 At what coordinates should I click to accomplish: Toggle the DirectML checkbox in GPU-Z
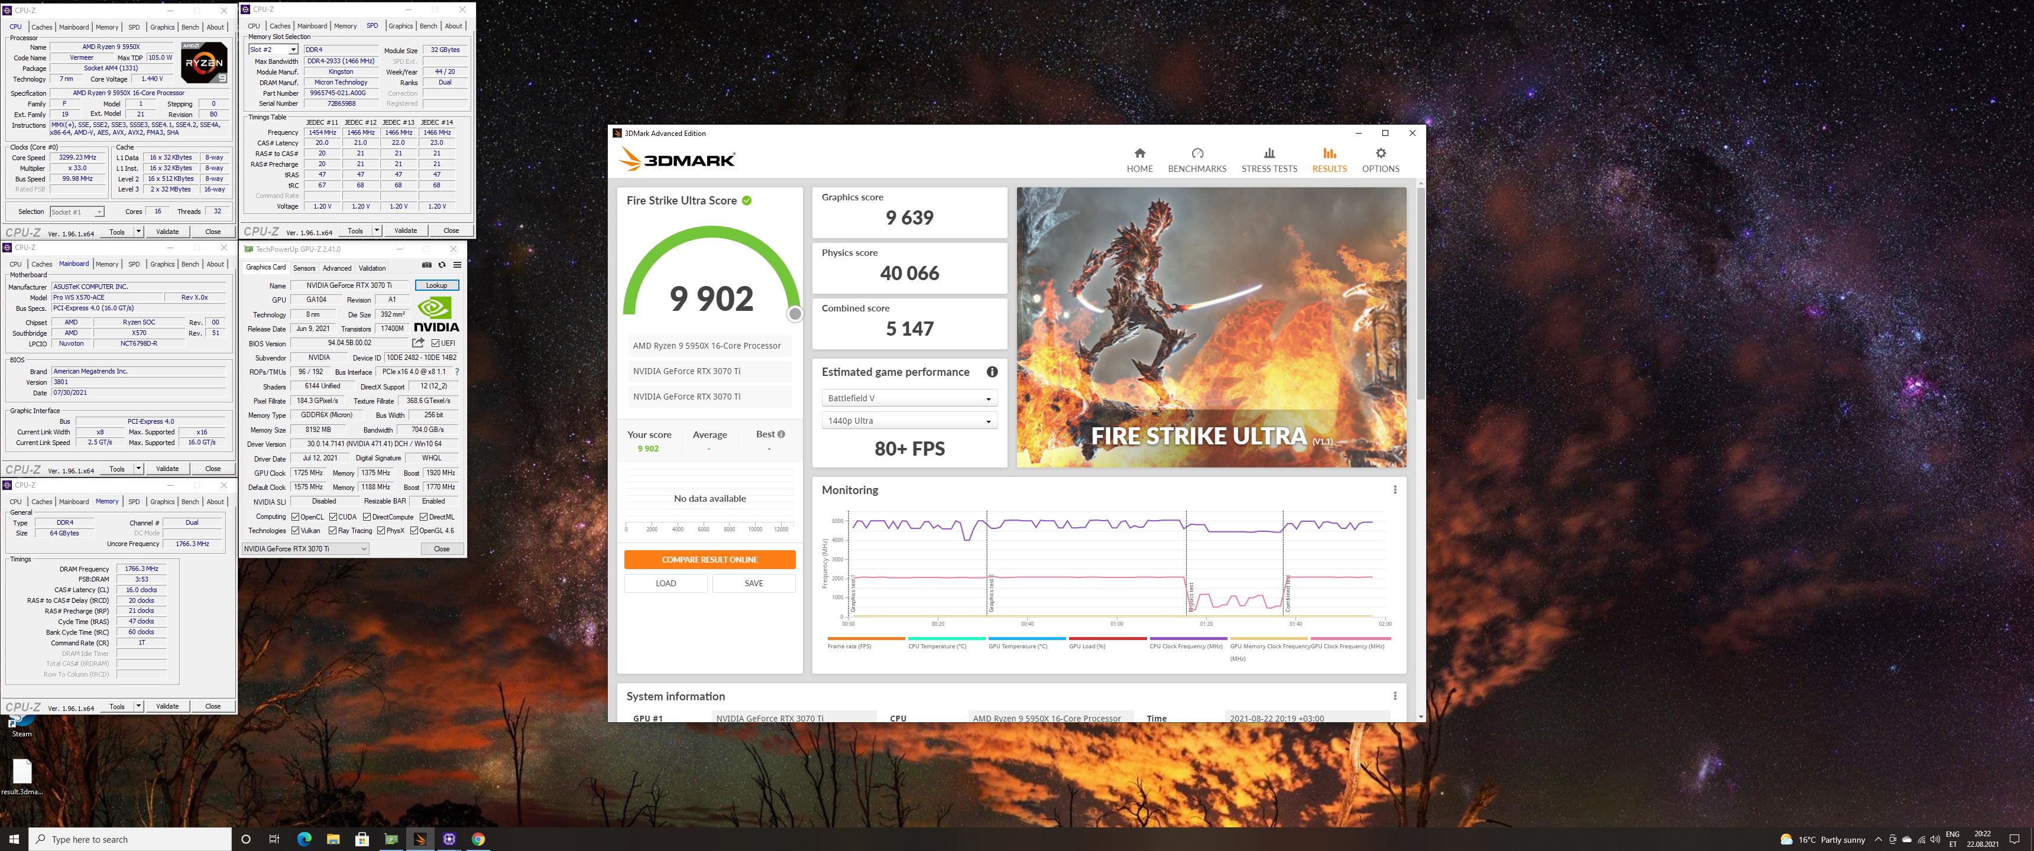[x=424, y=517]
